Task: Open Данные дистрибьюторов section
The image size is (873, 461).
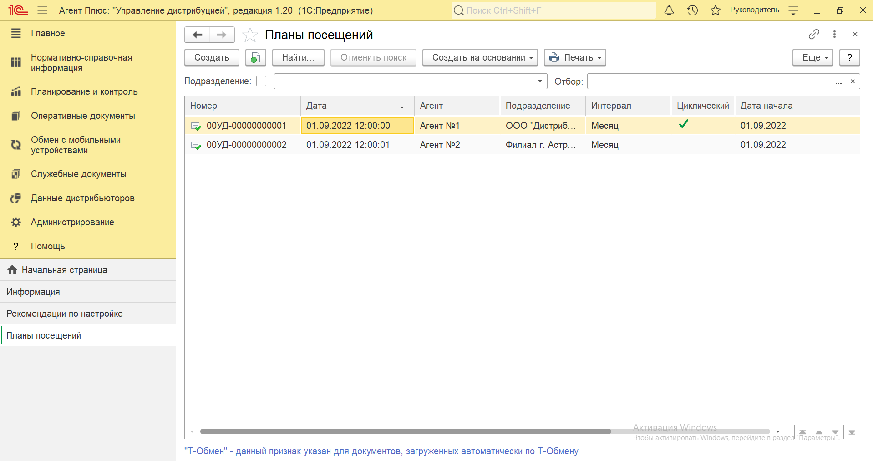Action: pyautogui.click(x=88, y=198)
